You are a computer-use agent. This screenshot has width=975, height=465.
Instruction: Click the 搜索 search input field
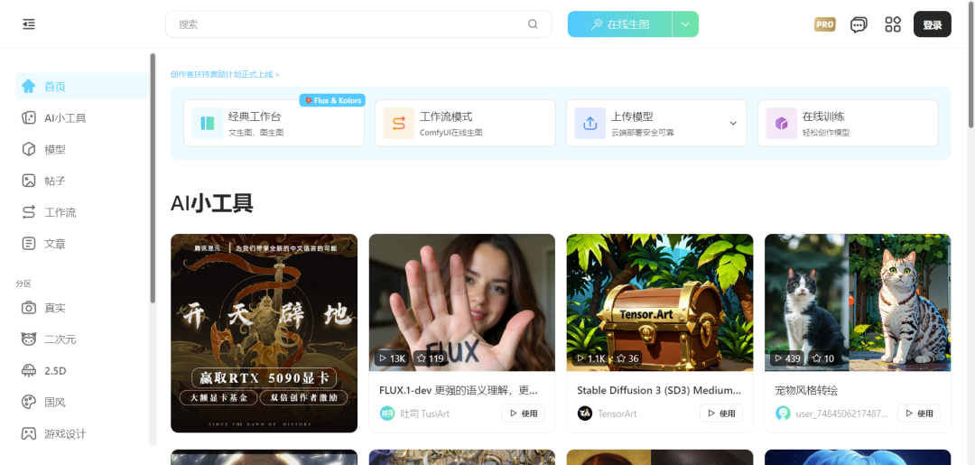pyautogui.click(x=358, y=24)
